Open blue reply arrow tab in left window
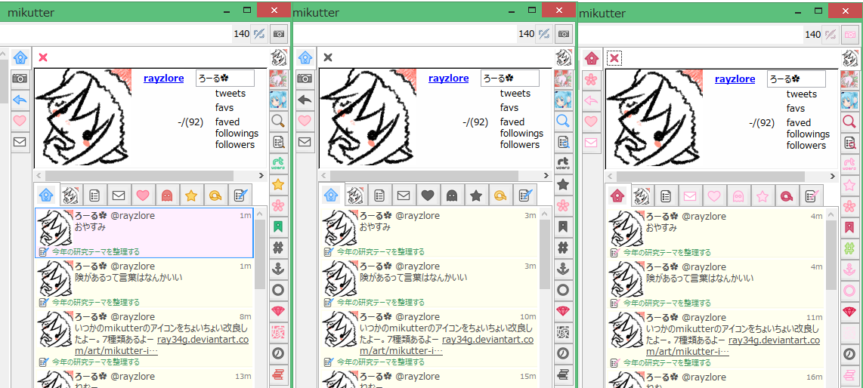The height and width of the screenshot is (388, 863). coord(20,100)
